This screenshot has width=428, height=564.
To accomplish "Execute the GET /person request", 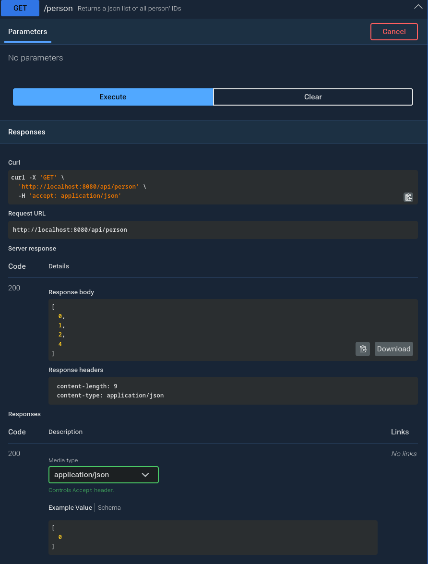I will [113, 97].
